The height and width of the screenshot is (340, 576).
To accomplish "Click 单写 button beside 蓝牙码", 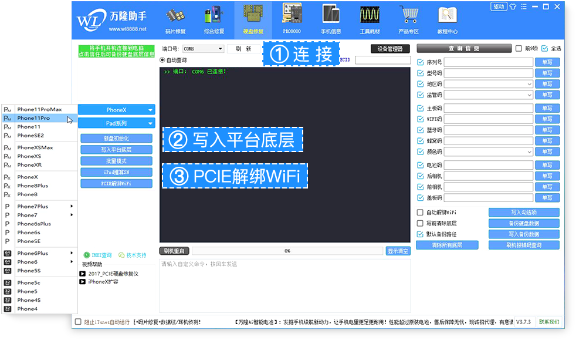I will 547,130.
